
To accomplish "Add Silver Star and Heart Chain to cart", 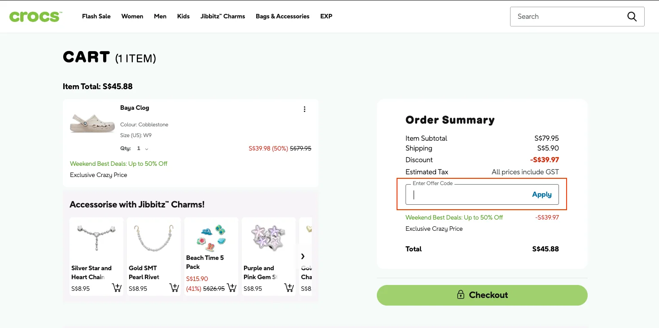I will click(117, 288).
